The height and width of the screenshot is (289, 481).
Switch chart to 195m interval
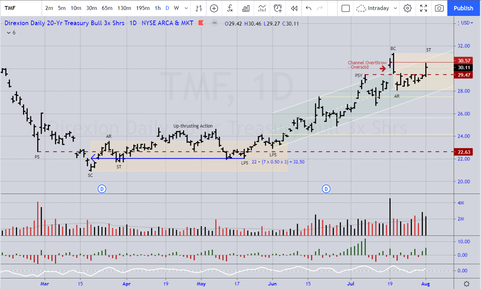(x=143, y=8)
